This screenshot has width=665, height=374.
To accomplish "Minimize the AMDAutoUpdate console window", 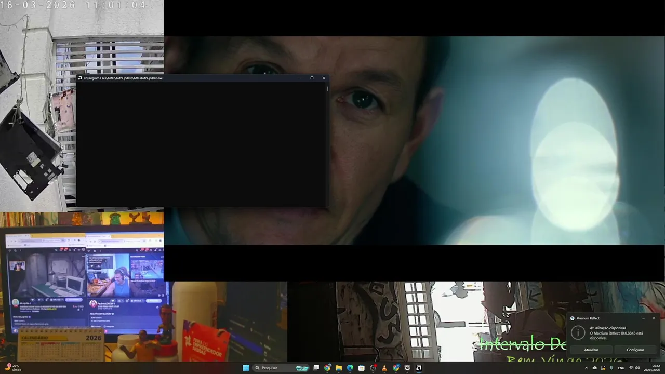I will coord(300,78).
